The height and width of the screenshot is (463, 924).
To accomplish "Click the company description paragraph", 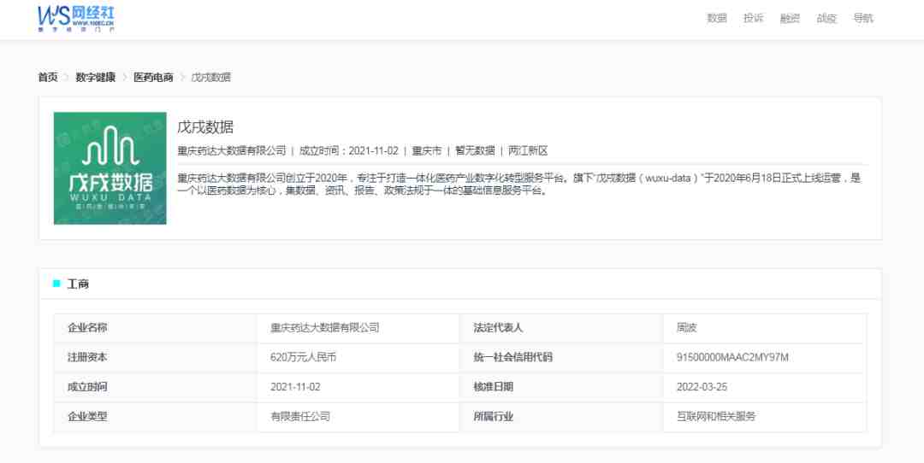I will point(519,185).
